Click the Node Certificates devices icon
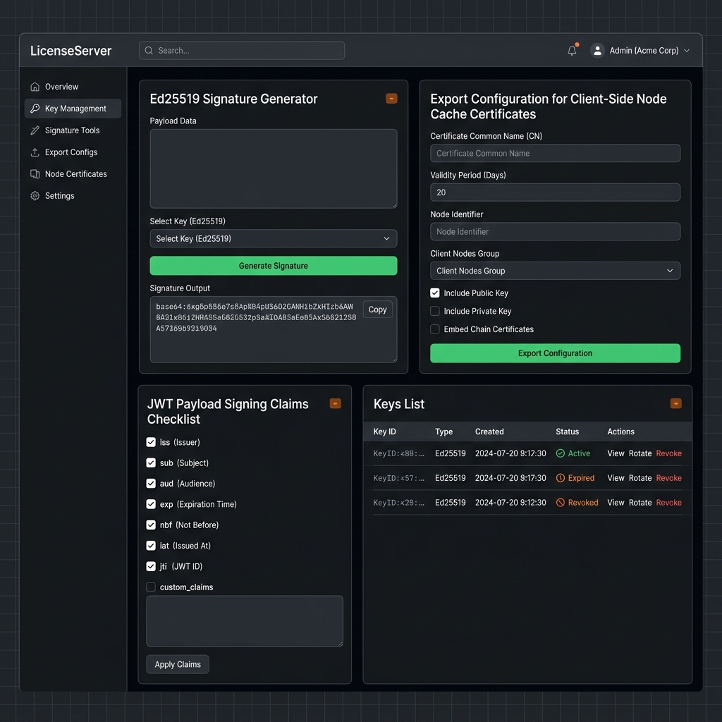The width and height of the screenshot is (722, 722). (35, 174)
